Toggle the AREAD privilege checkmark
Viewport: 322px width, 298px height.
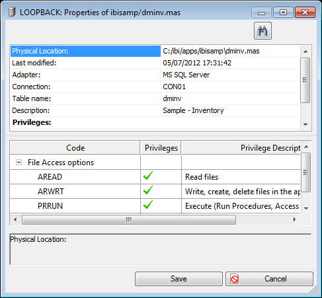[x=148, y=176]
